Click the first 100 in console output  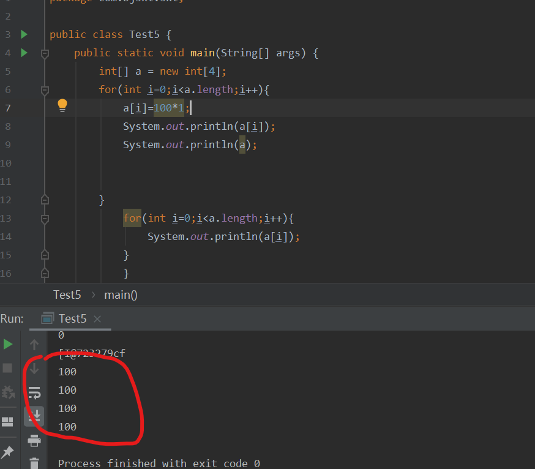pos(67,372)
